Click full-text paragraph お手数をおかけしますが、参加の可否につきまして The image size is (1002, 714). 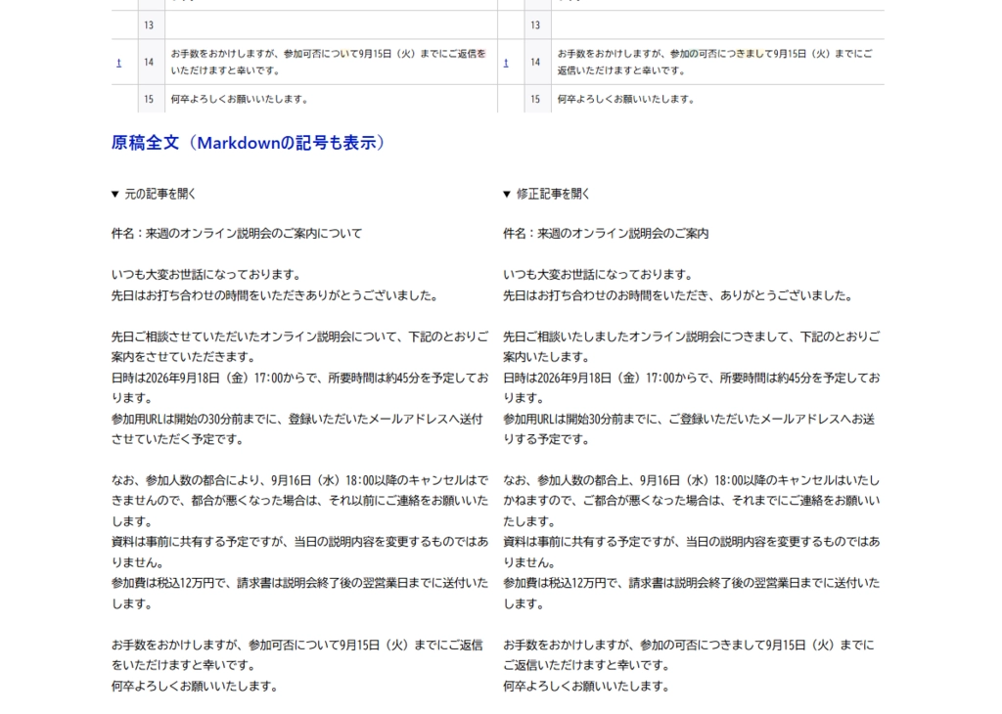[x=689, y=645]
